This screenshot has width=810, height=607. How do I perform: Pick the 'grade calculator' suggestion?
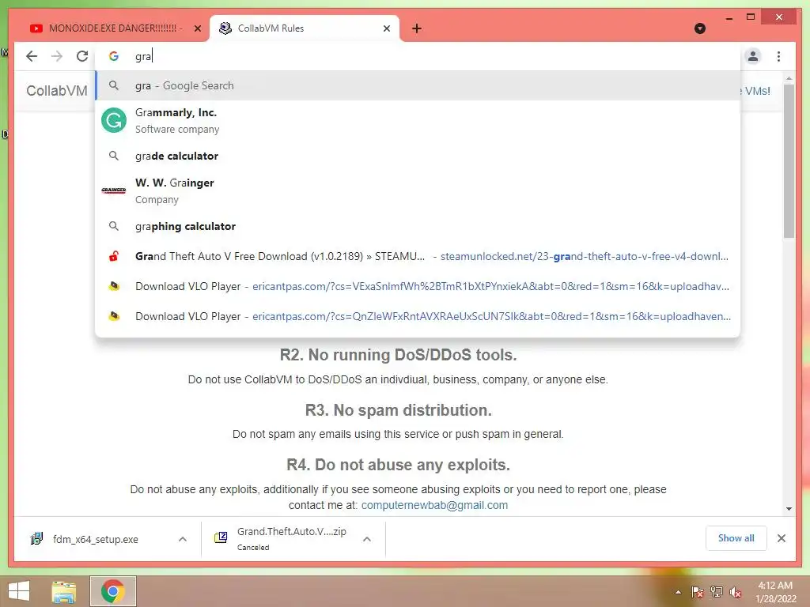tap(418, 156)
